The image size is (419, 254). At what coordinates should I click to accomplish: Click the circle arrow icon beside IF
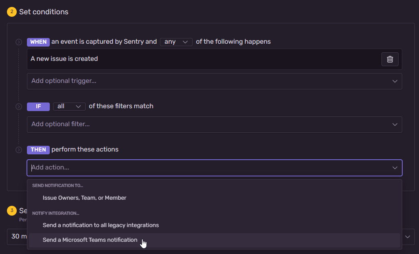coord(19,107)
